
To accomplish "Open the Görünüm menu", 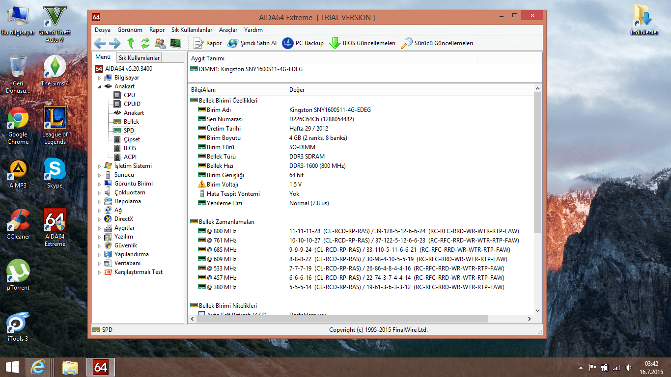I will (x=130, y=30).
